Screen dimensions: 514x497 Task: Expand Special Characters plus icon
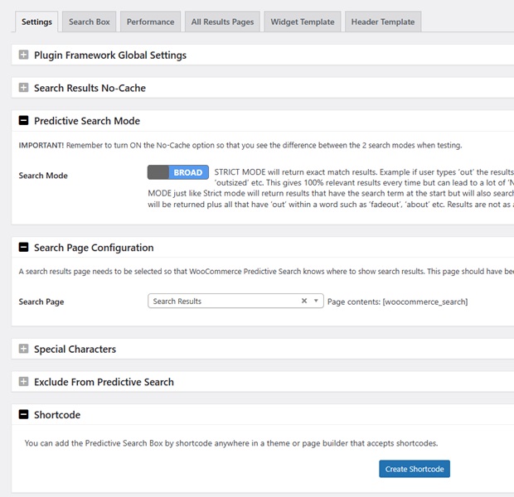pos(24,350)
